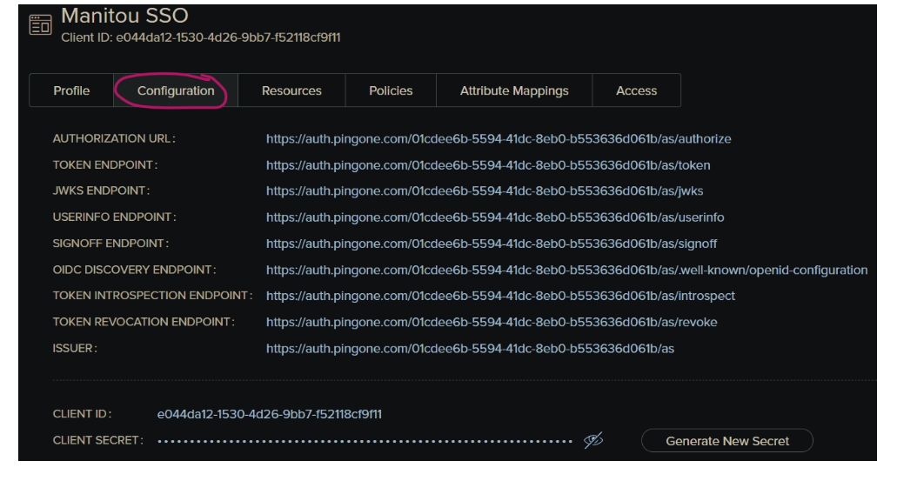
Task: Click the OIDC DISCOVERY ENDPOINT label
Action: click(x=135, y=270)
